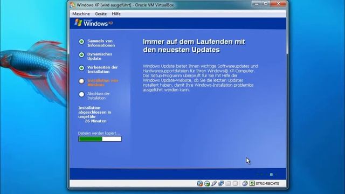This screenshot has height=194, width=345.
Task: Maximize the VirtualBox window
Action: click(266, 4)
